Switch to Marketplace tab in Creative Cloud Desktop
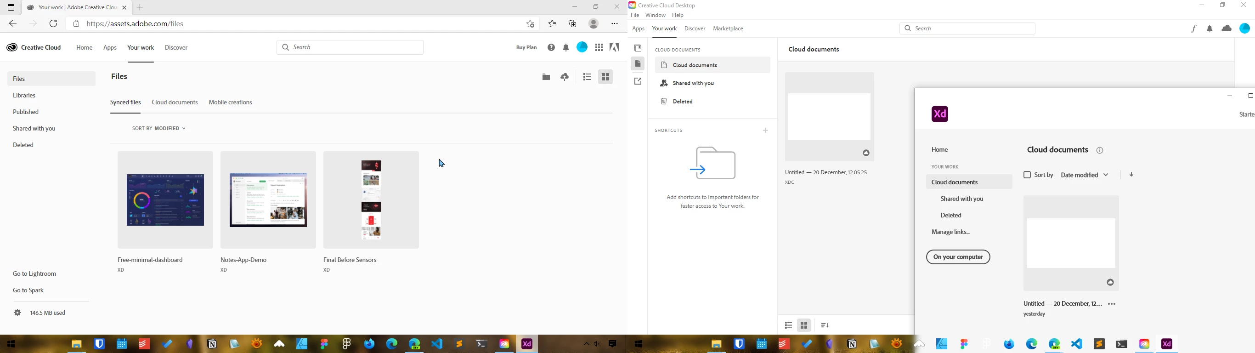The width and height of the screenshot is (1255, 353). (729, 29)
